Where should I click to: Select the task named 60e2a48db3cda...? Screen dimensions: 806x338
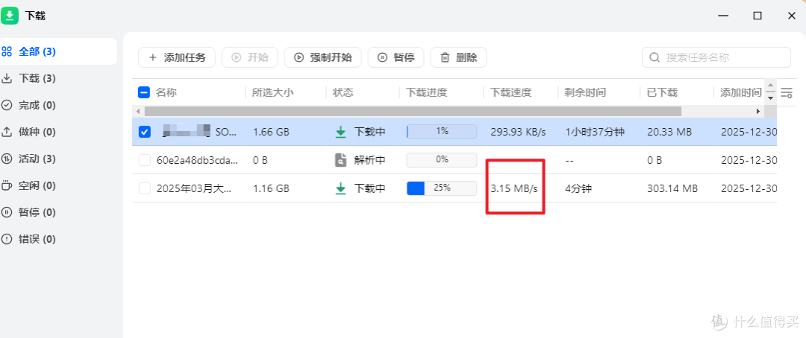click(x=197, y=161)
